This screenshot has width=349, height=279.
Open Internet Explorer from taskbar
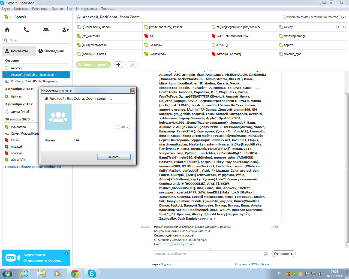(x=25, y=274)
